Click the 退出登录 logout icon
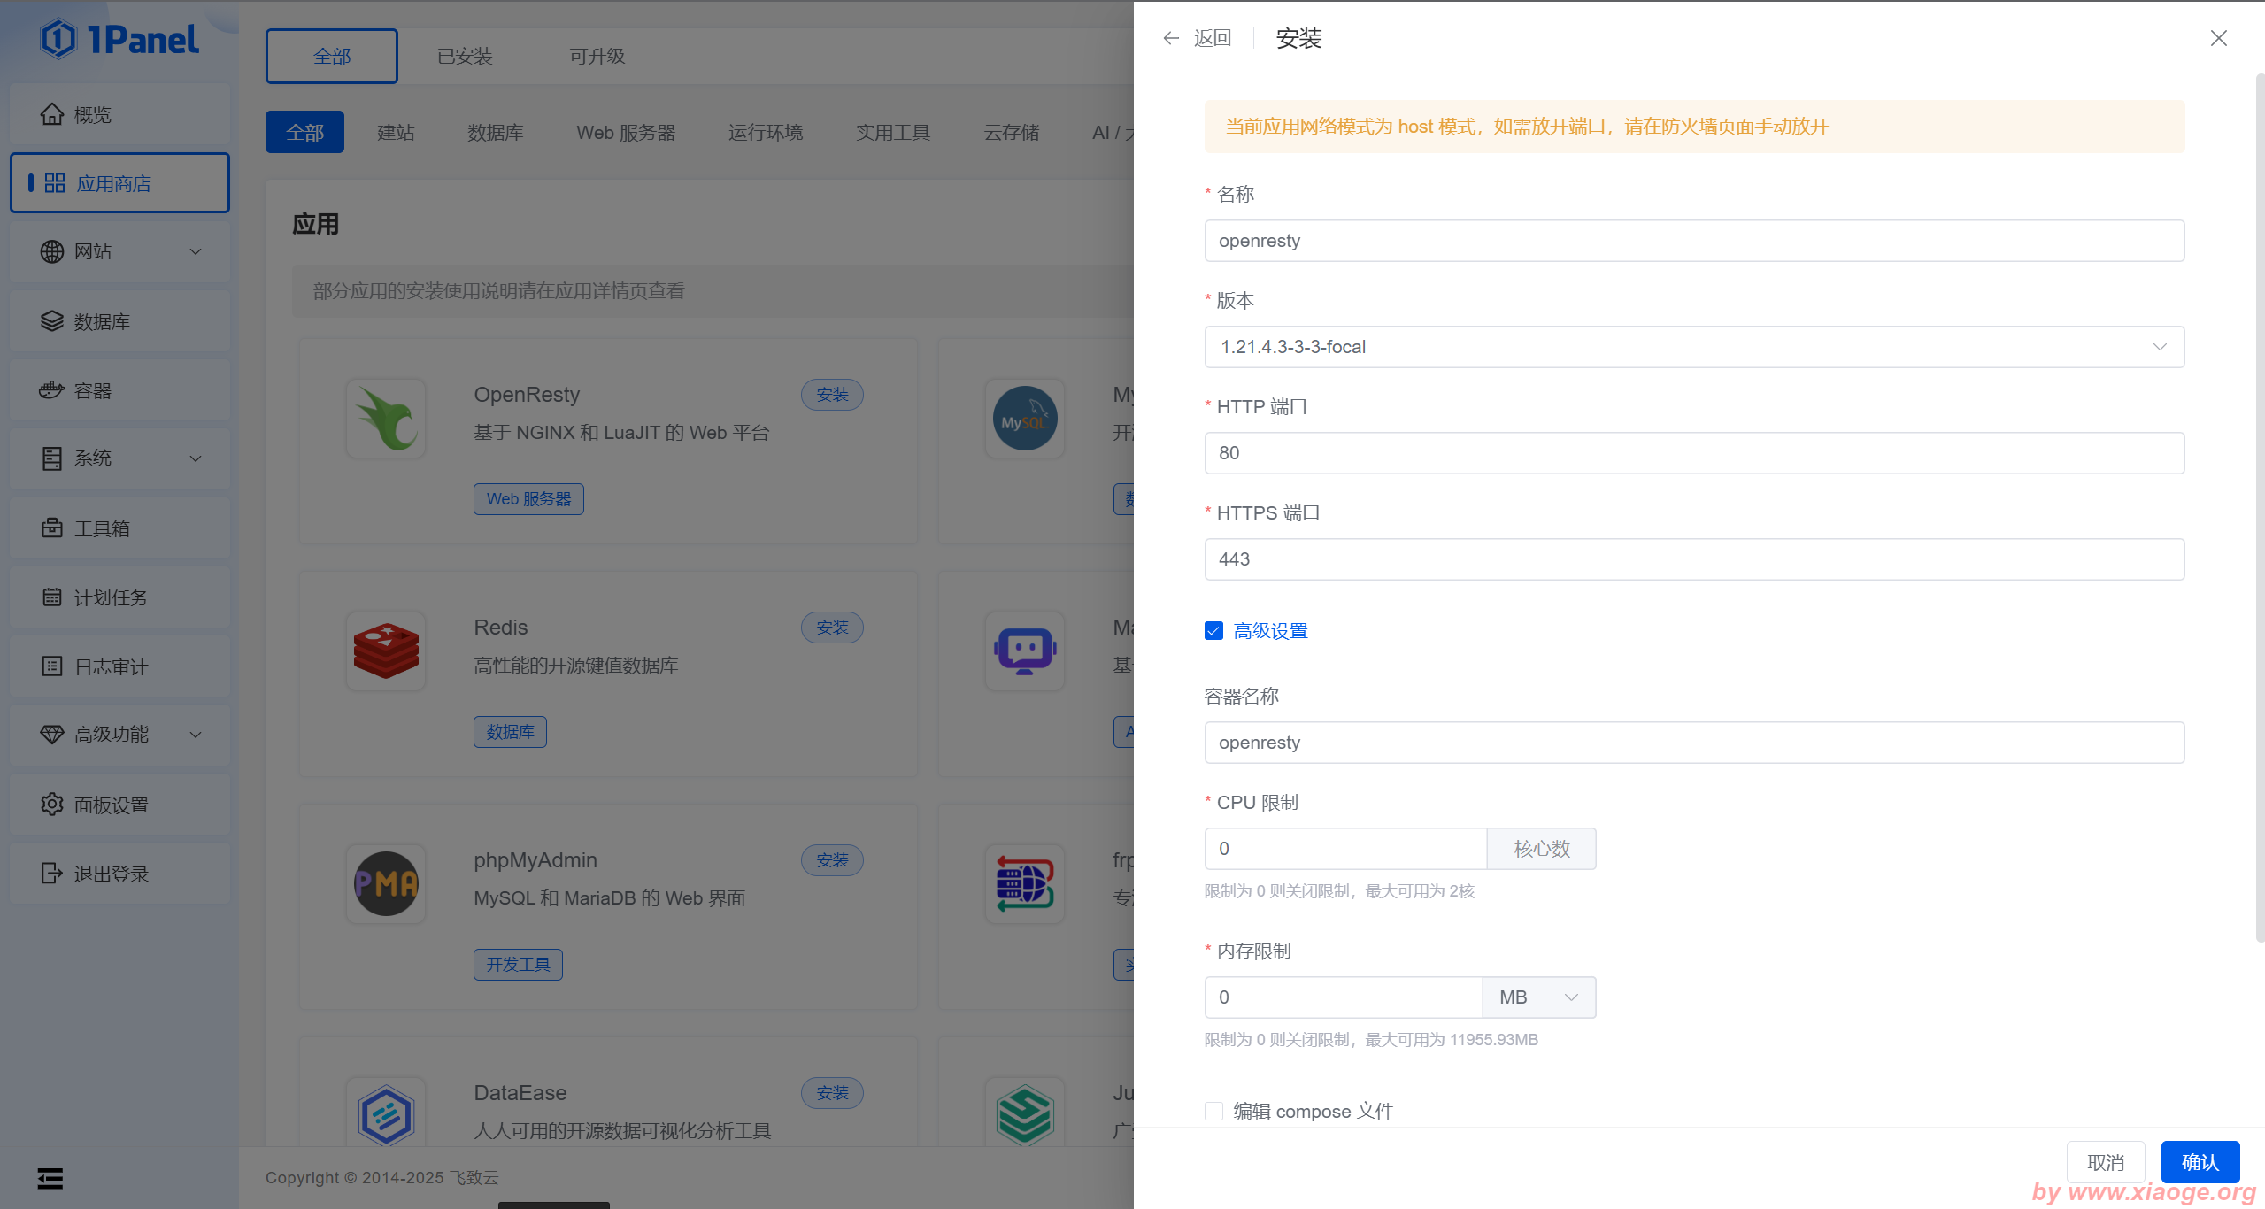The image size is (2265, 1209). point(52,874)
